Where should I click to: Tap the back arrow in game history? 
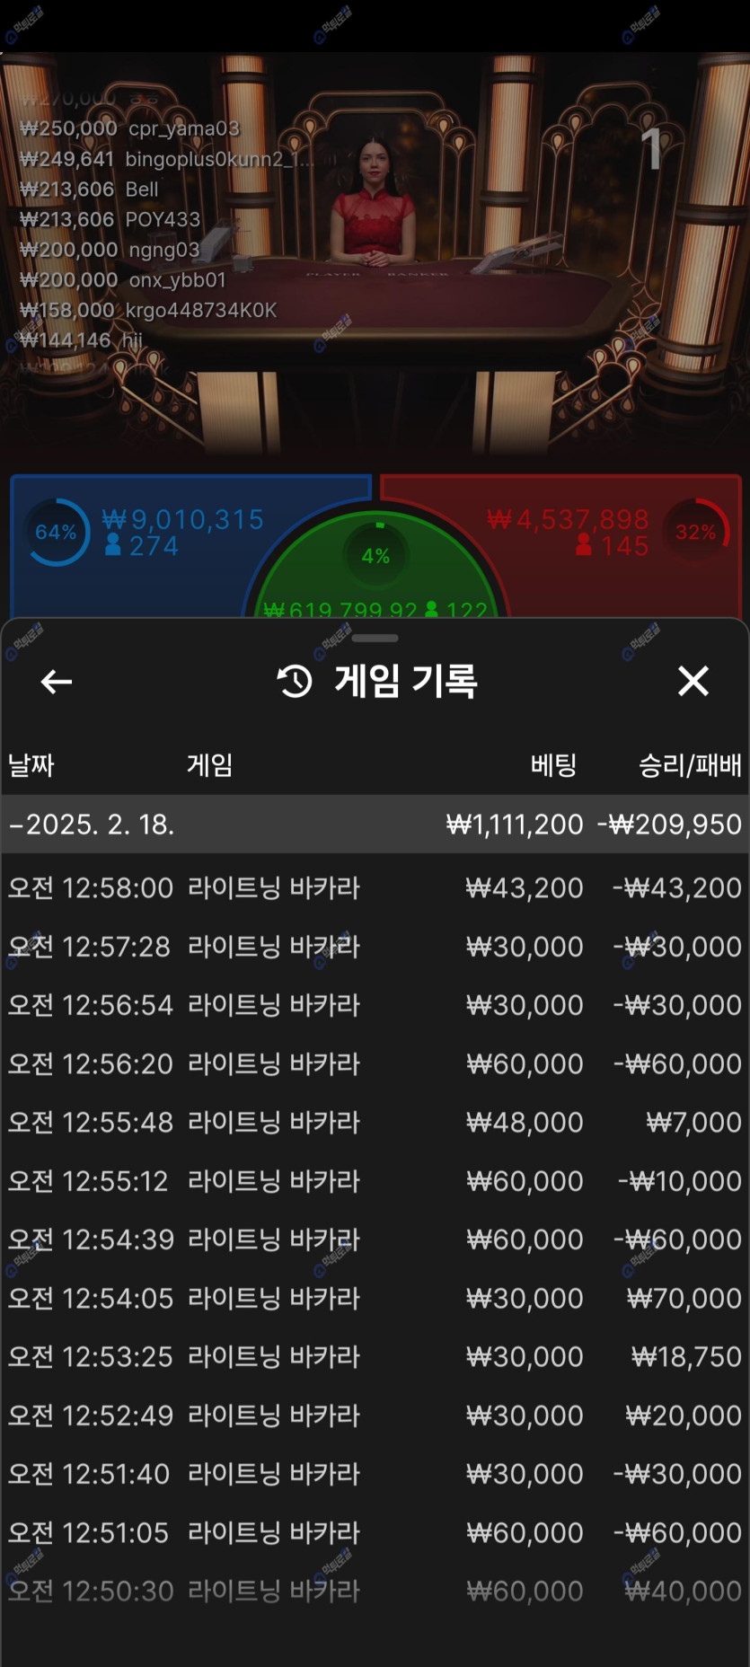click(x=57, y=682)
